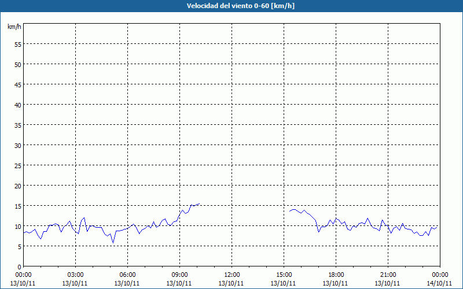Screen dimensions: 463x289
Task: Click the y-axis value 10
Action: tap(18, 227)
